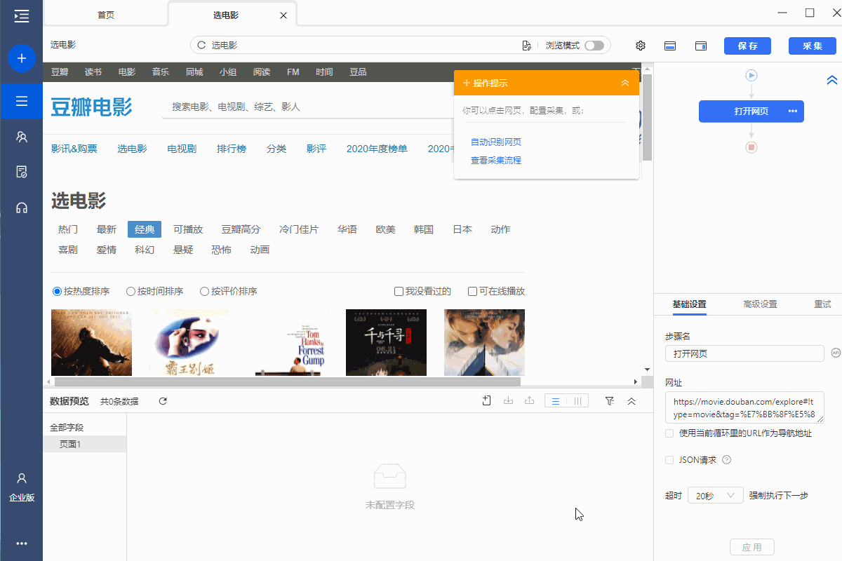Open the more options dots in the sidebar
Screen dimensions: 842x561
click(22, 543)
